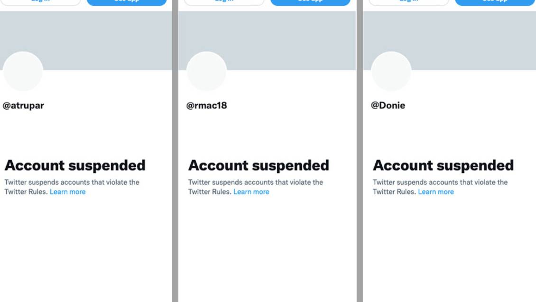Click @Donie's blank profile avatar

pyautogui.click(x=390, y=71)
